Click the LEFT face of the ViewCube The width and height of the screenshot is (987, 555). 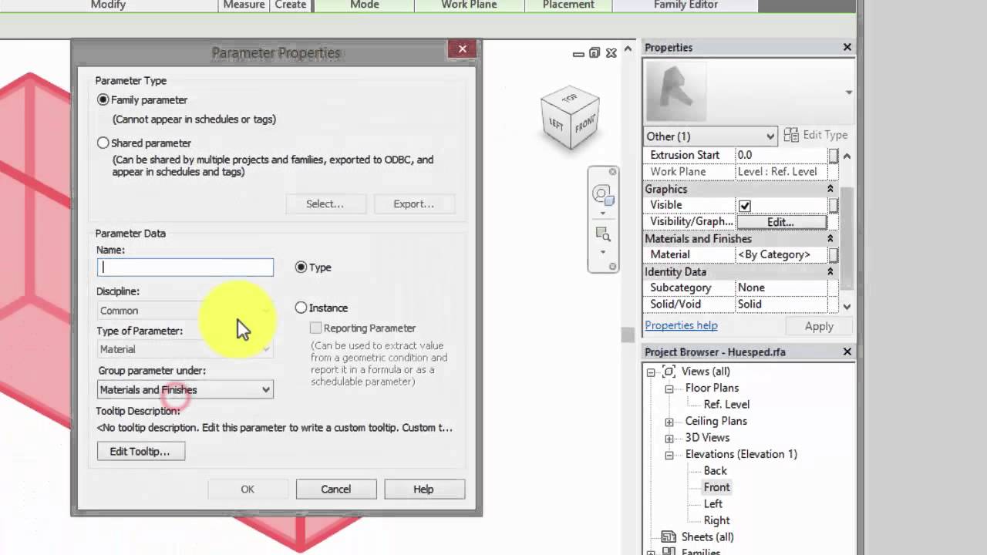[x=557, y=123]
